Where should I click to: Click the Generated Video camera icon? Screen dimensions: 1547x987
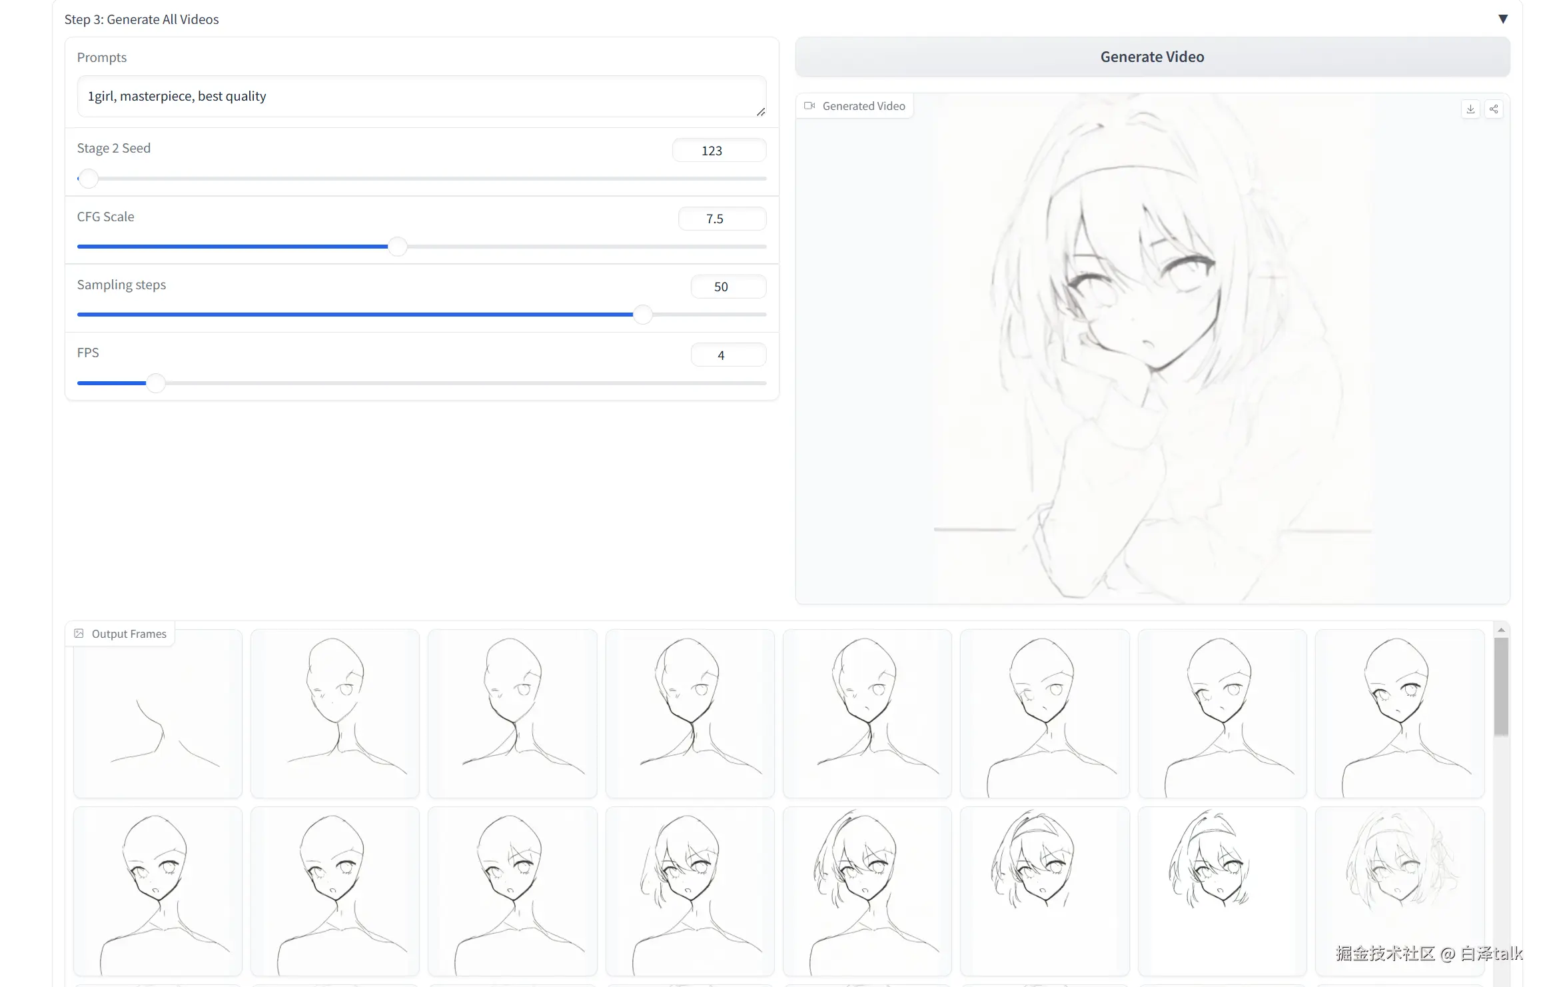(809, 106)
